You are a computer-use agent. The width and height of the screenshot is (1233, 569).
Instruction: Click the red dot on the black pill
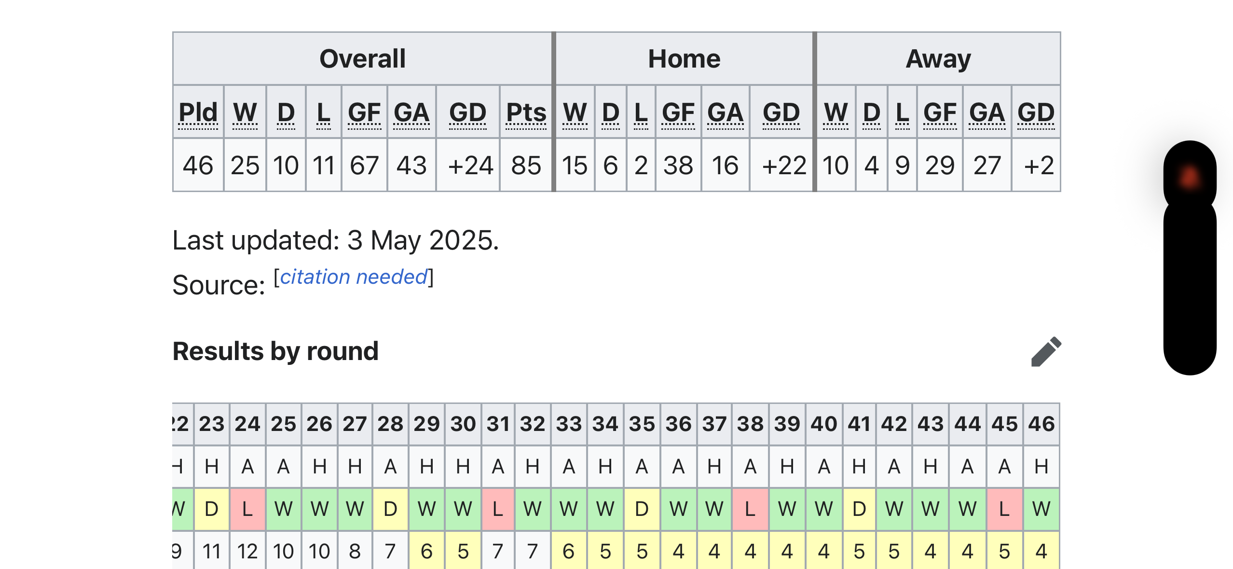click(x=1190, y=177)
